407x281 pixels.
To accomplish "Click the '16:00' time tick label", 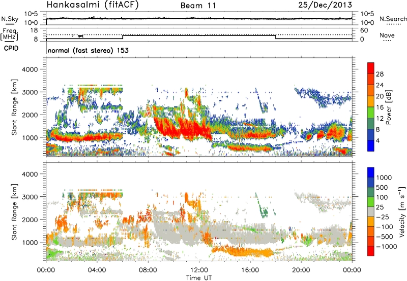I will (250, 270).
